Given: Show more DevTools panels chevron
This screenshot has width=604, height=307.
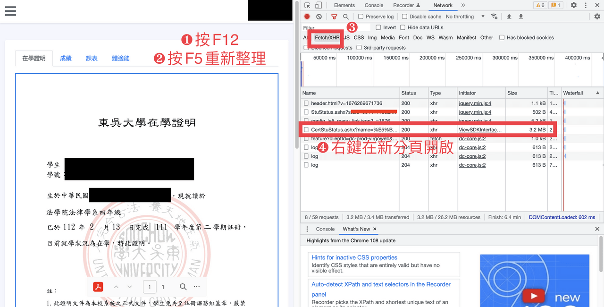Looking at the screenshot, I should pos(463,5).
